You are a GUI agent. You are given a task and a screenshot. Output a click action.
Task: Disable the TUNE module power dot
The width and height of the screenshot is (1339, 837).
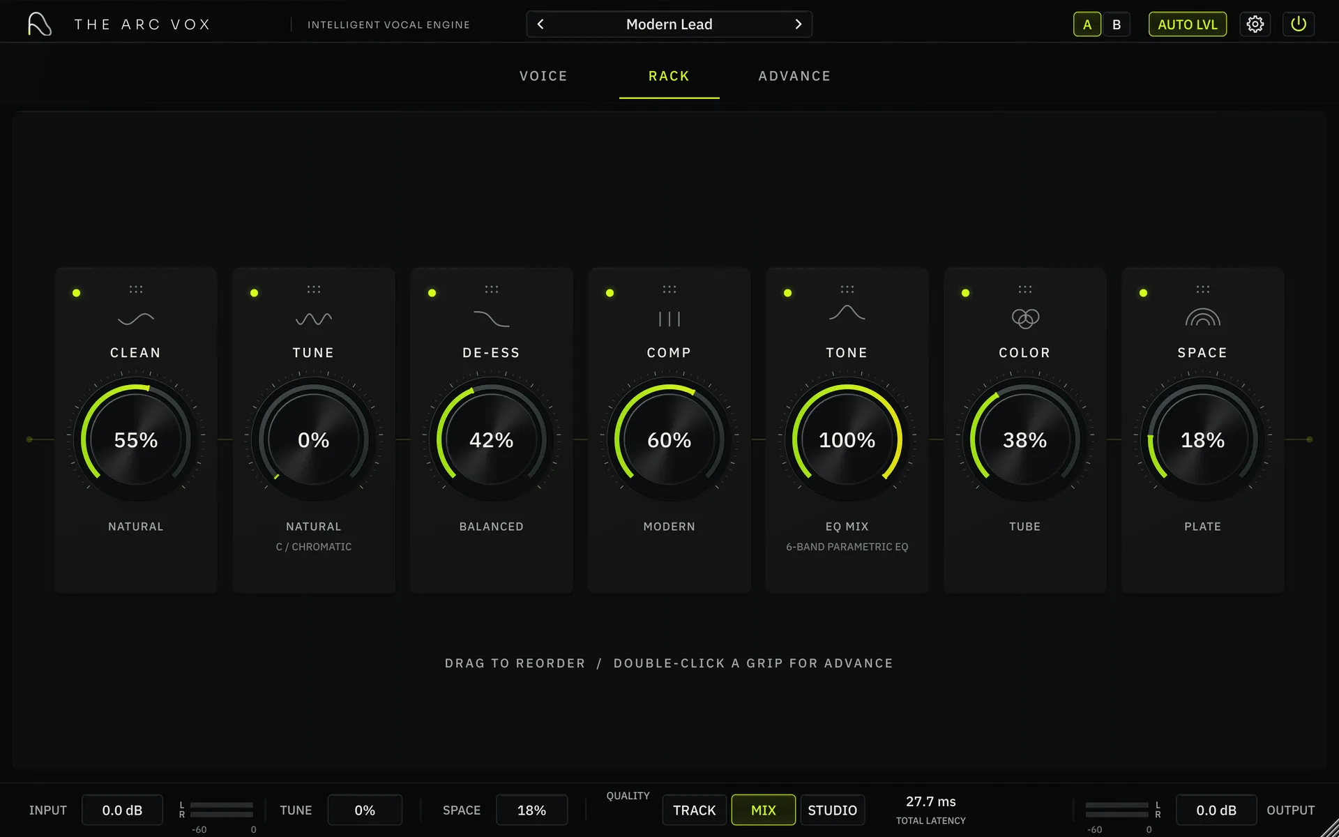coord(255,293)
